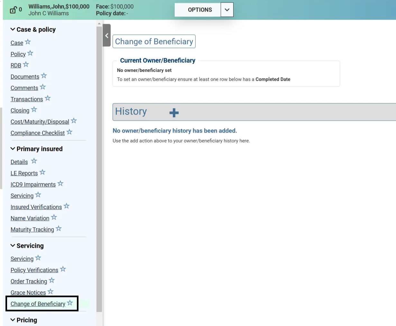Collapse the sidebar with left arrow handle
Viewport: 396px width, 326px height.
[x=107, y=35]
